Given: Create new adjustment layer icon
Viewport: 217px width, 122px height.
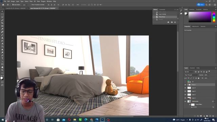Looking at the screenshot, I should click(x=204, y=116).
